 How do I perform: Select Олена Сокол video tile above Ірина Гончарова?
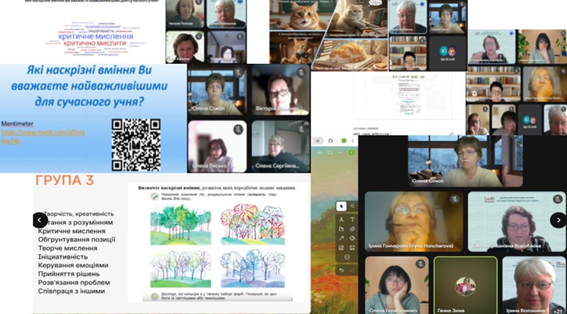tap(465, 161)
